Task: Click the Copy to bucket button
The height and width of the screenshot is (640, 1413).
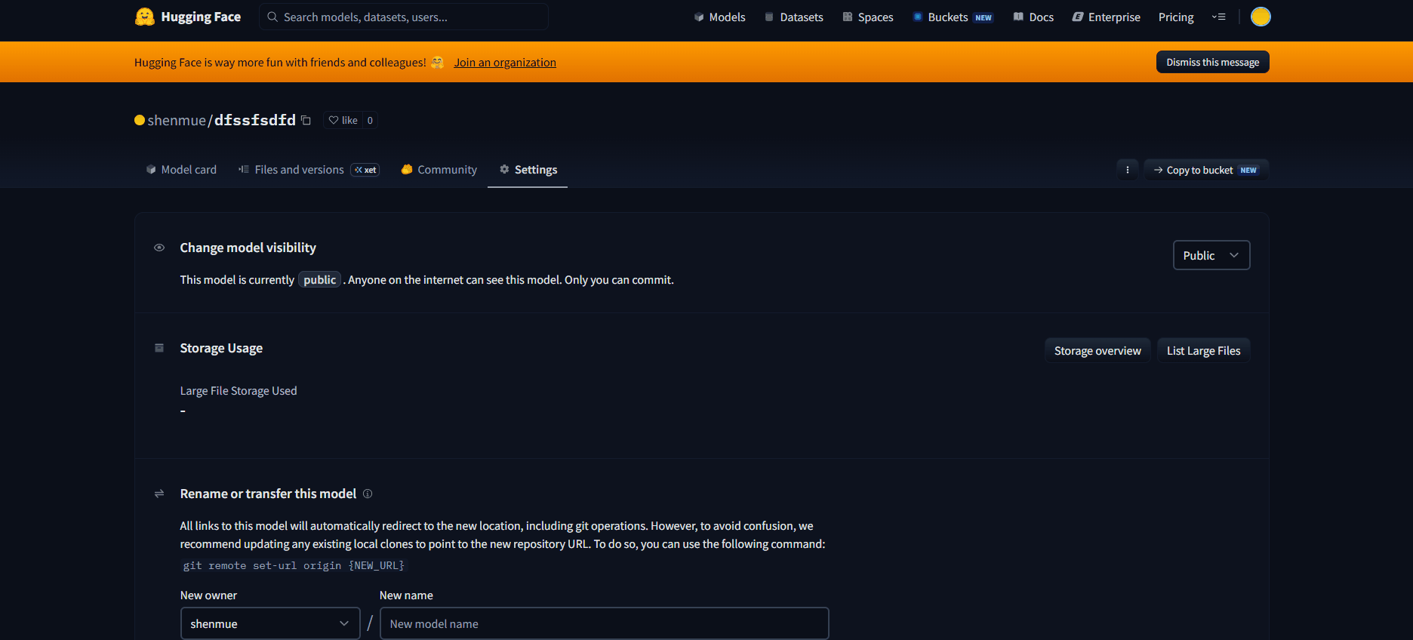Action: (x=1206, y=170)
